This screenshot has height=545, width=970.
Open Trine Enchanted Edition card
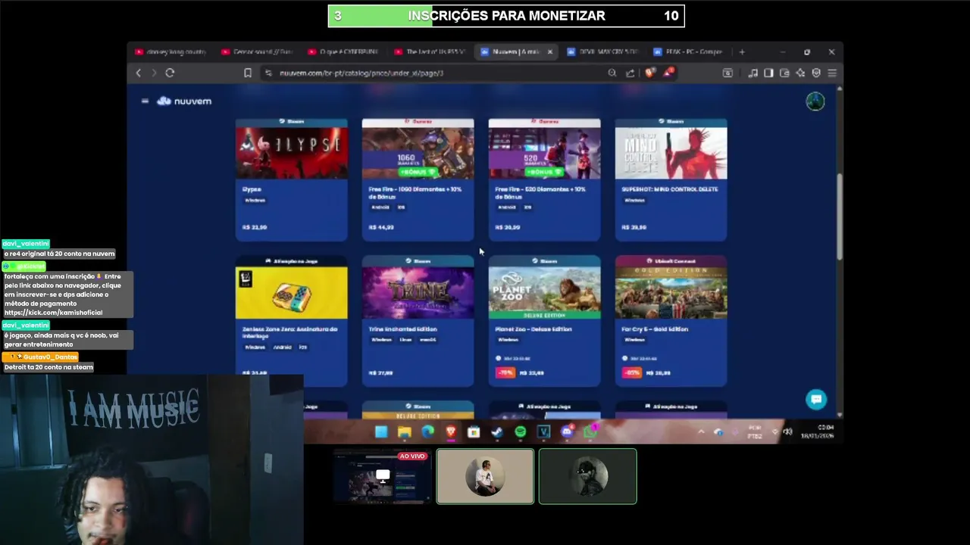coord(418,319)
